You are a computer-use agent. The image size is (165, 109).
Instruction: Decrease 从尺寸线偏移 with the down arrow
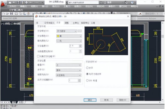pos(79,81)
